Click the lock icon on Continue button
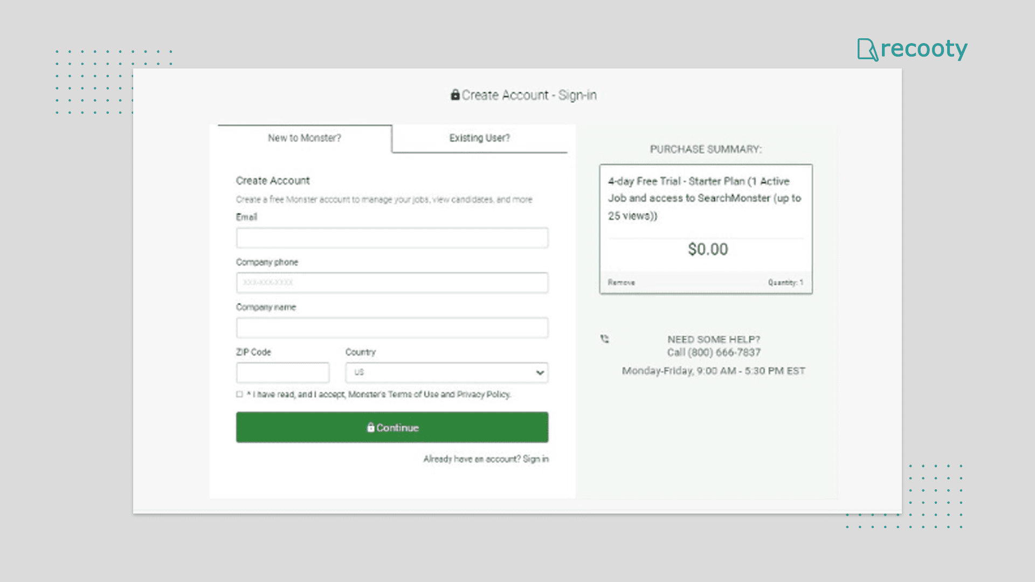Image resolution: width=1035 pixels, height=582 pixels. pos(370,427)
